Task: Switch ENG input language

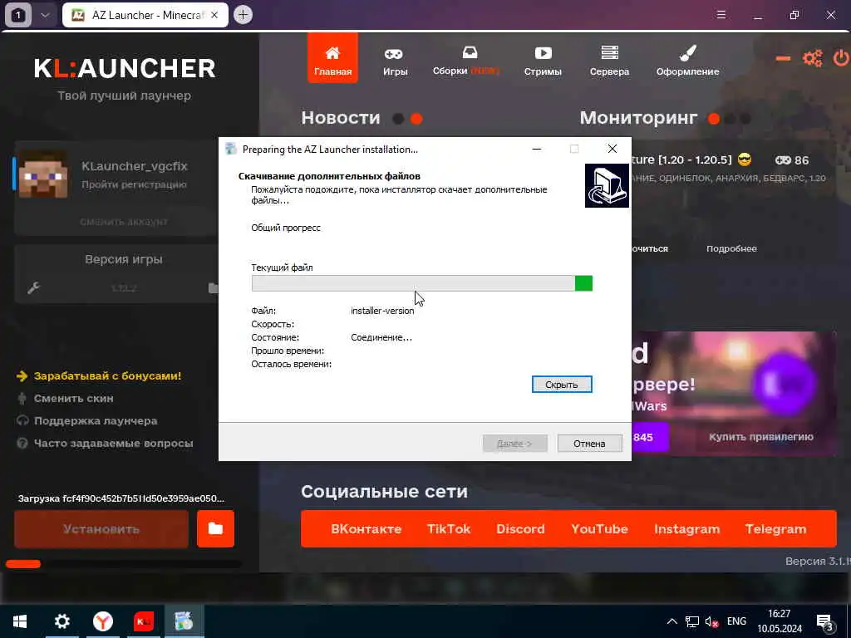Action: 736,621
